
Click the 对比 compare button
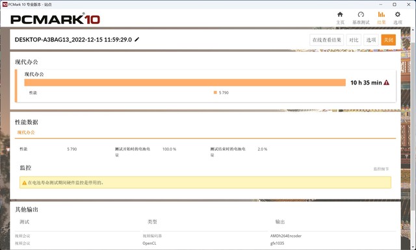tap(354, 40)
